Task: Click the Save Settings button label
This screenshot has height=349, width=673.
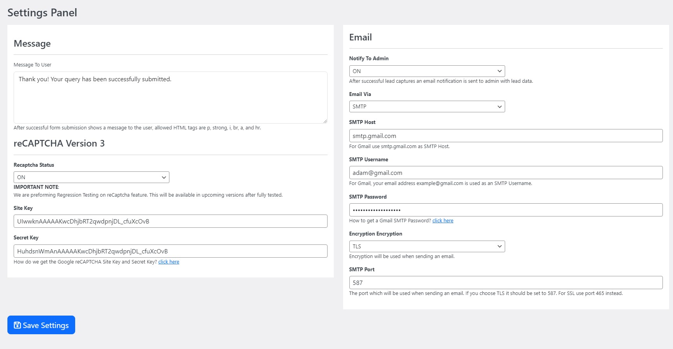Action: [x=46, y=325]
